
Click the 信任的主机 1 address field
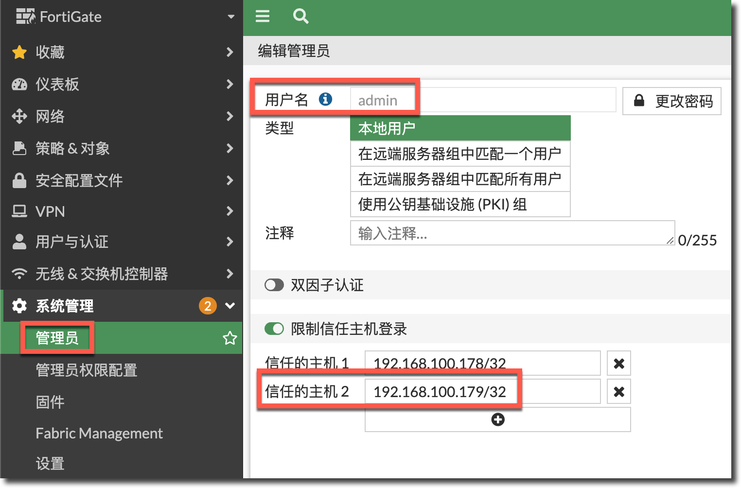(x=482, y=364)
